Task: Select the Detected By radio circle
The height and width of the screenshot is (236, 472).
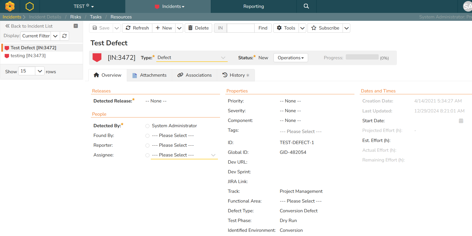Action: pos(148,126)
